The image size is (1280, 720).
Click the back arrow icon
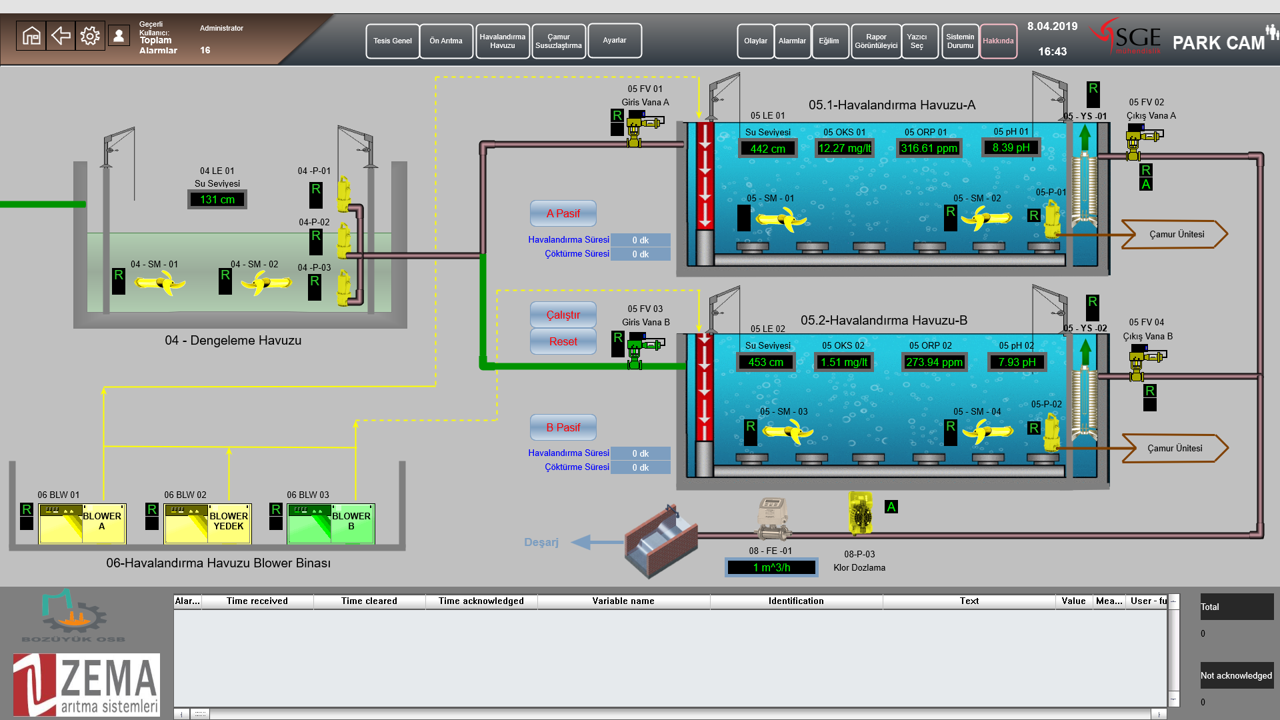pos(61,35)
